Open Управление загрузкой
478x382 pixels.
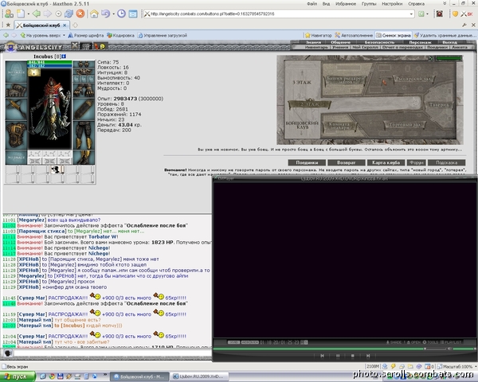(163, 35)
